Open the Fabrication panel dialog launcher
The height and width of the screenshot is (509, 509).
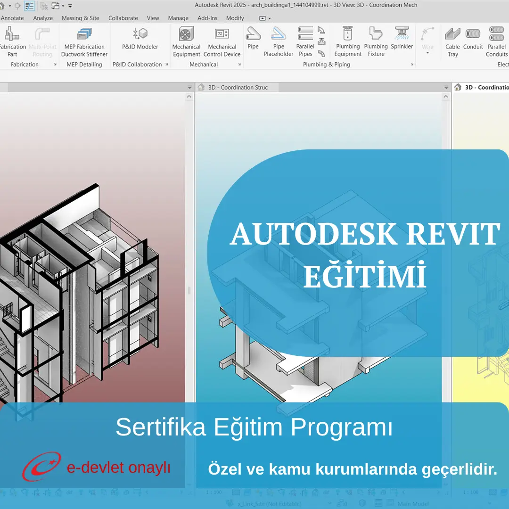pyautogui.click(x=55, y=64)
